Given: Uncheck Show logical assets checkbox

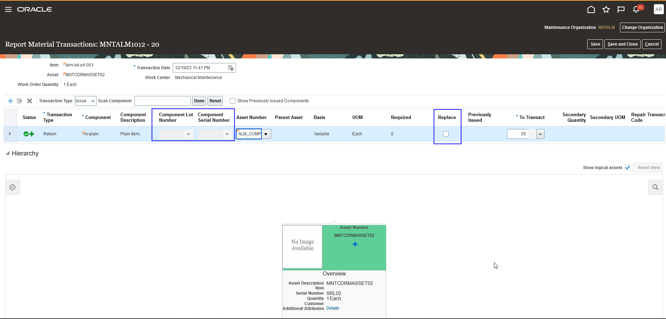Looking at the screenshot, I should [628, 168].
